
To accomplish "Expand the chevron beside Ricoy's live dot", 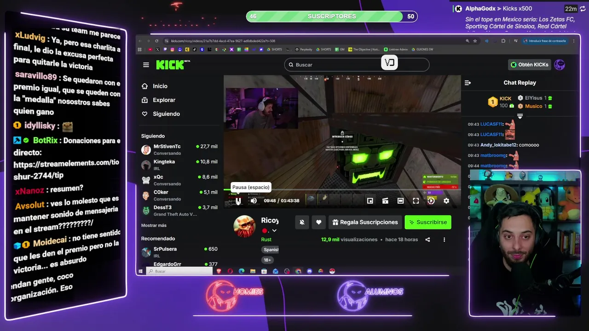I will pyautogui.click(x=274, y=231).
